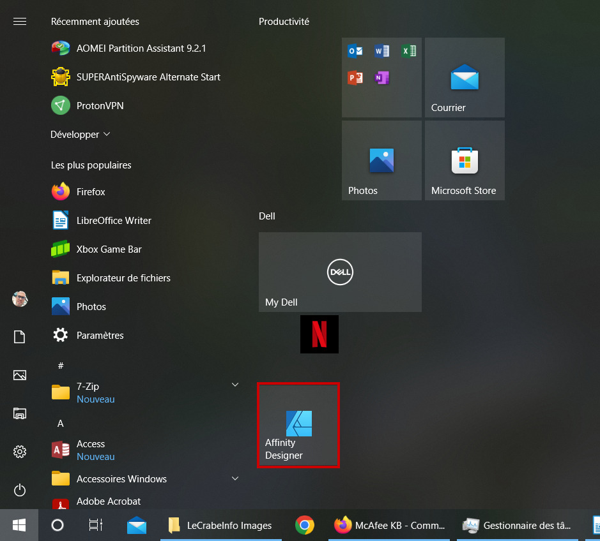600x541 pixels.
Task: Click the Dell group title
Action: (x=267, y=216)
